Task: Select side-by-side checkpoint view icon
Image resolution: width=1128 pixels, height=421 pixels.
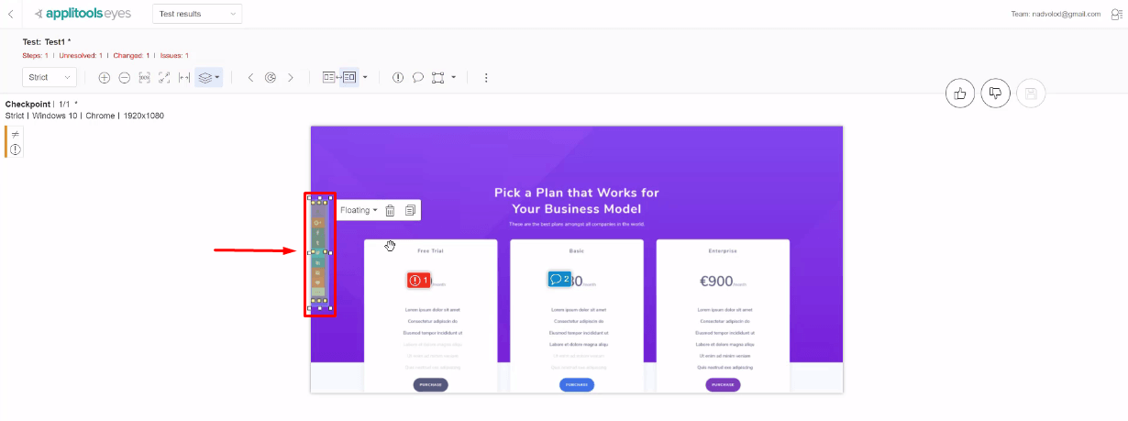Action: point(349,78)
